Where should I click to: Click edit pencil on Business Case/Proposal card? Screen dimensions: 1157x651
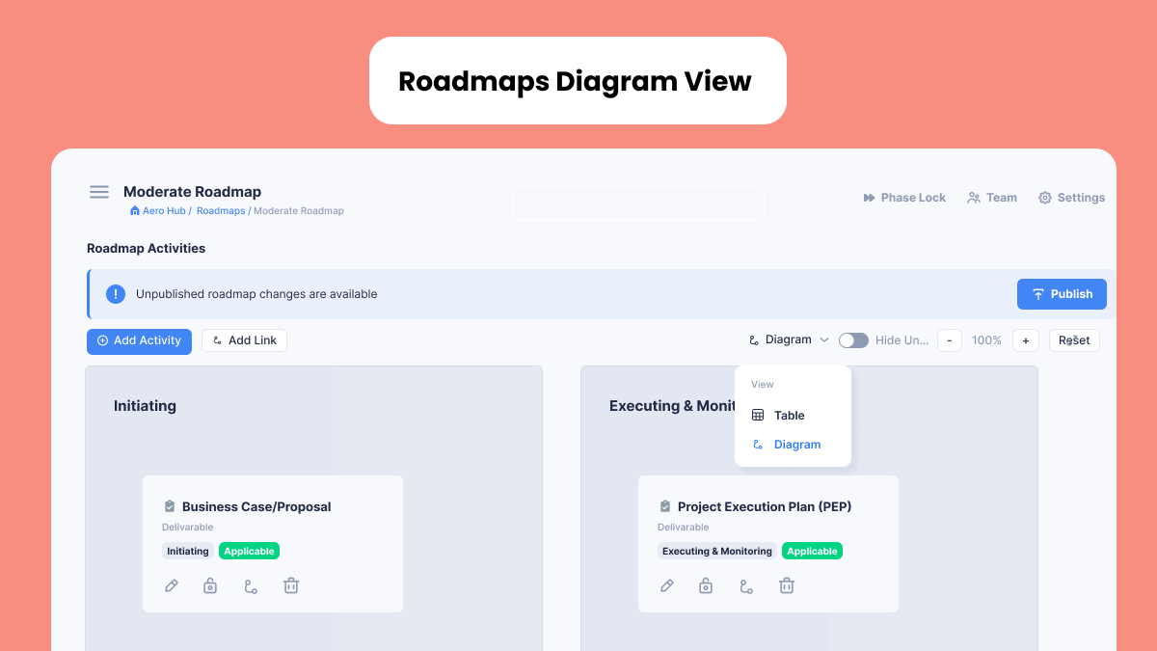(x=172, y=585)
